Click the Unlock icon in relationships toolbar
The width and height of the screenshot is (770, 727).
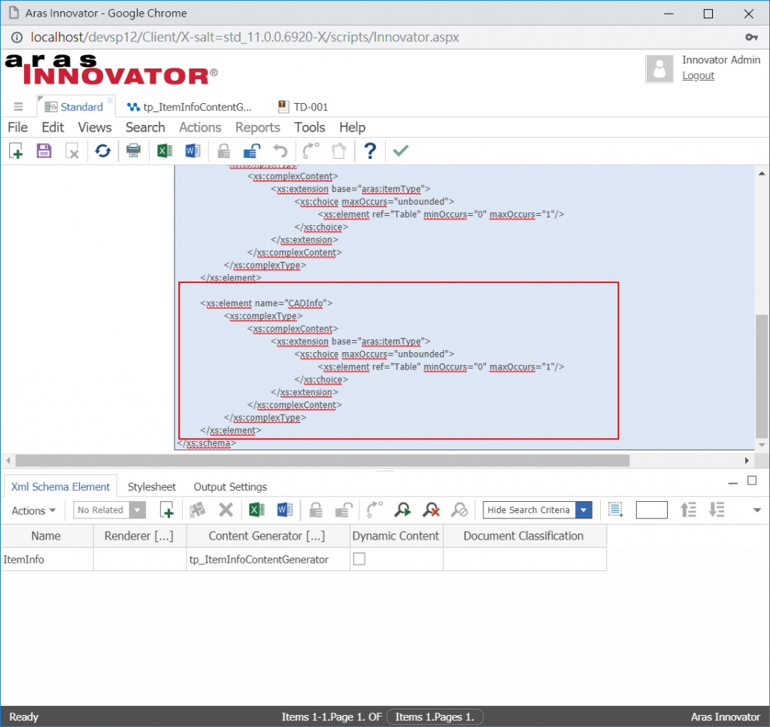(344, 510)
